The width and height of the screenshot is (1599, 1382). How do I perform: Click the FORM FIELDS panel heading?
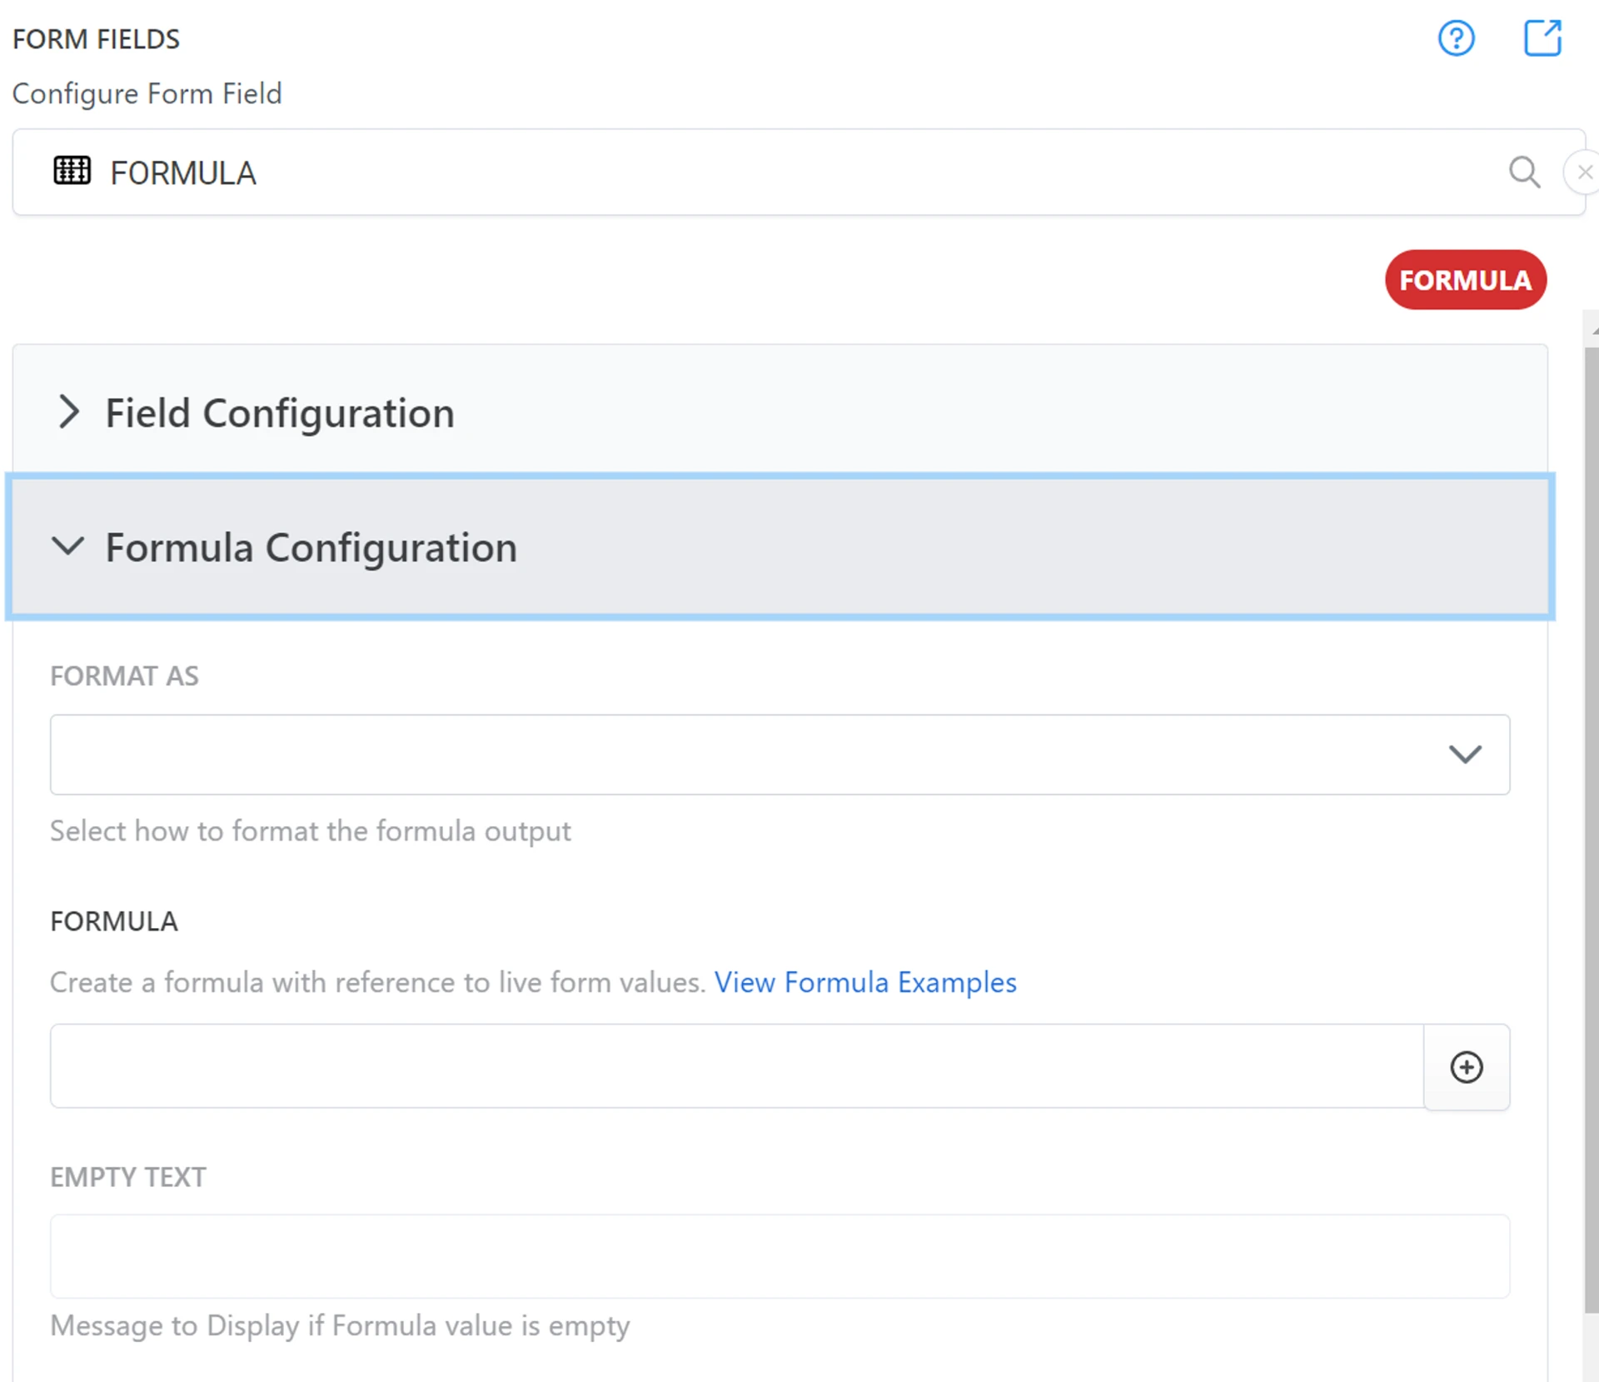click(96, 39)
